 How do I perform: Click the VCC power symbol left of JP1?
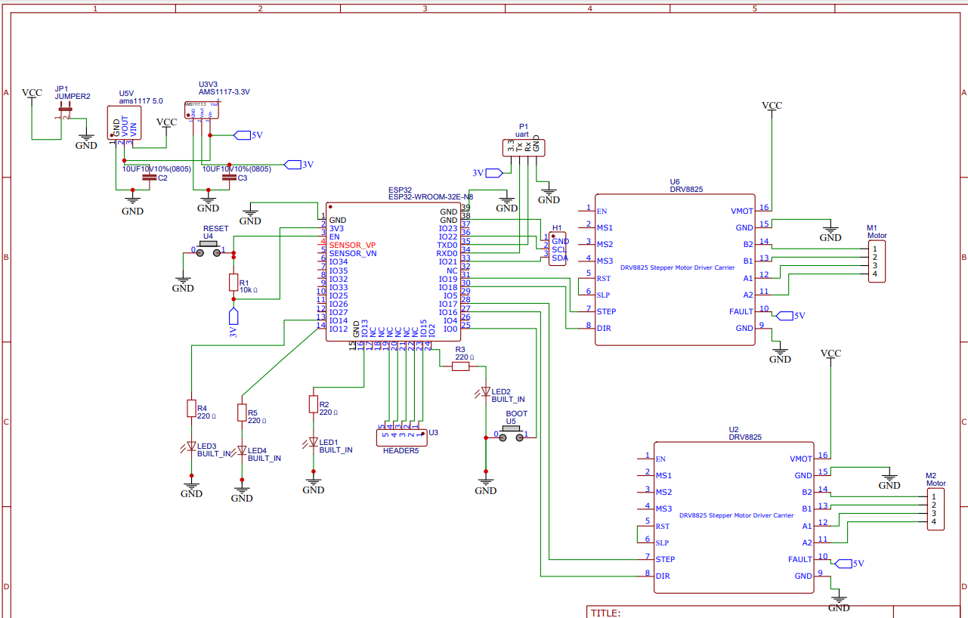click(x=32, y=93)
